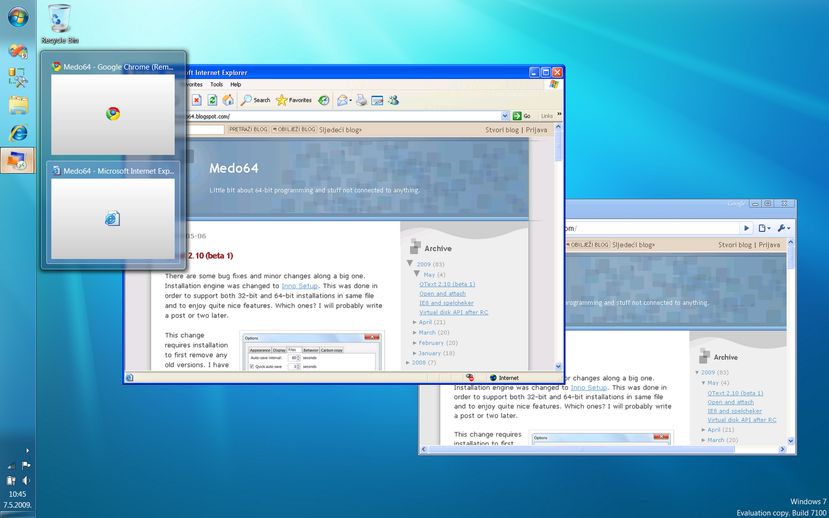829x518 pixels.
Task: Open the Tools menu in Internet Explorer
Action: point(216,84)
